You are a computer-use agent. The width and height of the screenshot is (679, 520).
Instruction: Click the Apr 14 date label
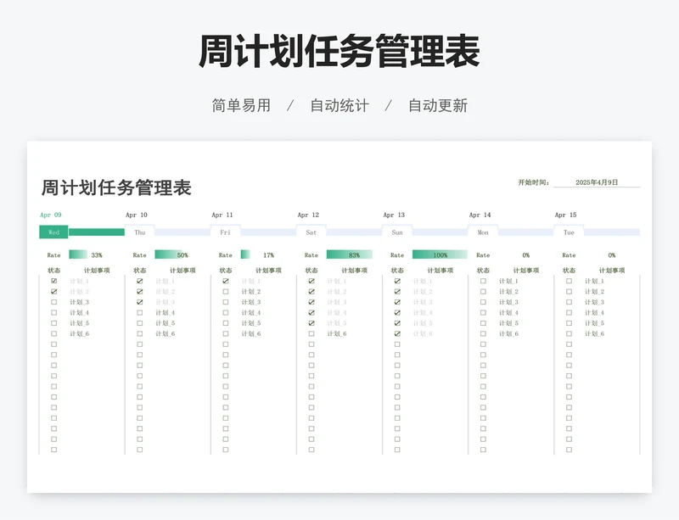(480, 215)
